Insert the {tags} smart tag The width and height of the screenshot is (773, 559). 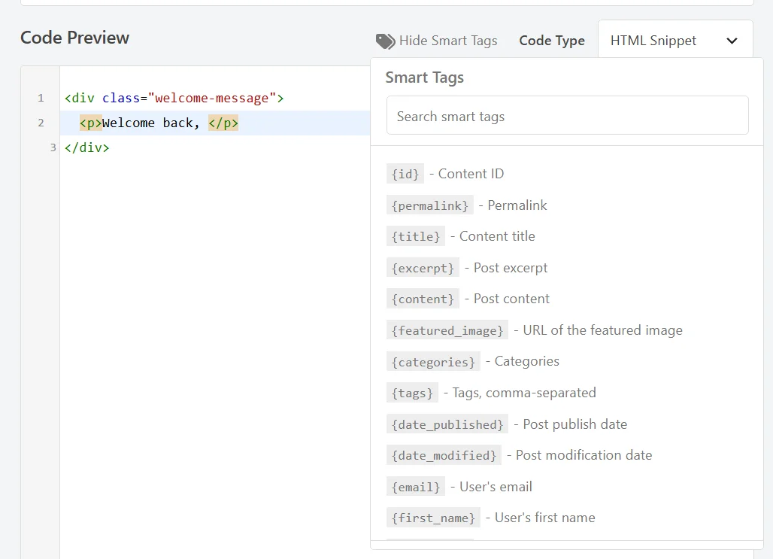click(x=412, y=393)
